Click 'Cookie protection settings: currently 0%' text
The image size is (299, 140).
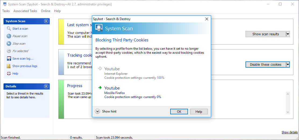(x=133, y=97)
